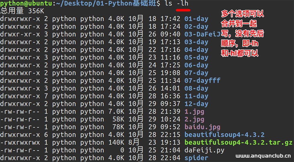Viewport: 294px width, 162px height.
Task: Click the 04-day directory name
Action: tap(196, 50)
